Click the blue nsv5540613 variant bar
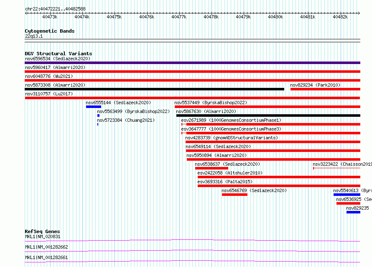 [x=347, y=195]
